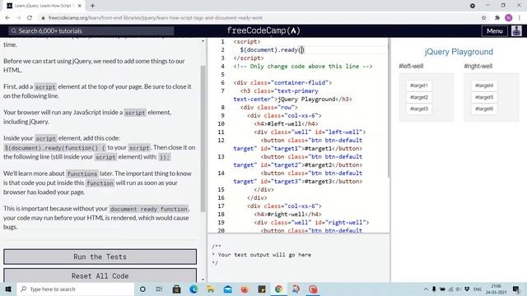The image size is (527, 296).
Task: Open the Chrome extensions puzzle icon
Action: coord(497,18)
